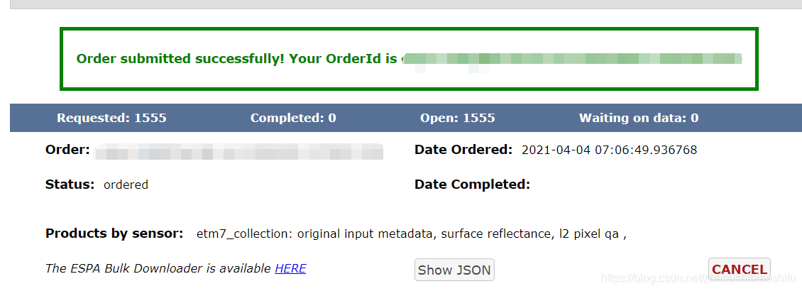This screenshot has height=291, width=802.
Task: Click the order submitted success message
Action: [x=236, y=59]
